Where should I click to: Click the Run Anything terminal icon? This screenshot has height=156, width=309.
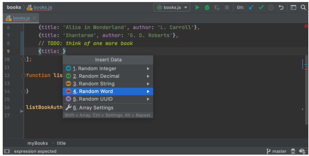point(293,7)
